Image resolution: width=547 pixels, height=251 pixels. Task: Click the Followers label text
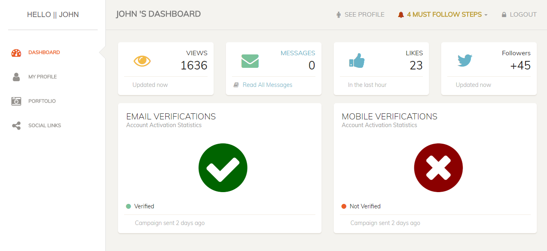tap(516, 53)
